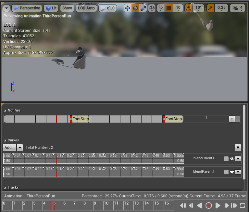Play animation in reverse
Image resolution: width=249 pixels, height=212 pixels.
[x=200, y=205]
